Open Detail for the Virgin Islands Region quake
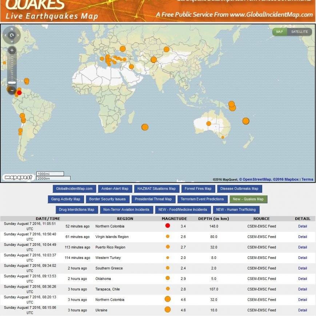Screen dimensions: 316x316 [x=303, y=237]
